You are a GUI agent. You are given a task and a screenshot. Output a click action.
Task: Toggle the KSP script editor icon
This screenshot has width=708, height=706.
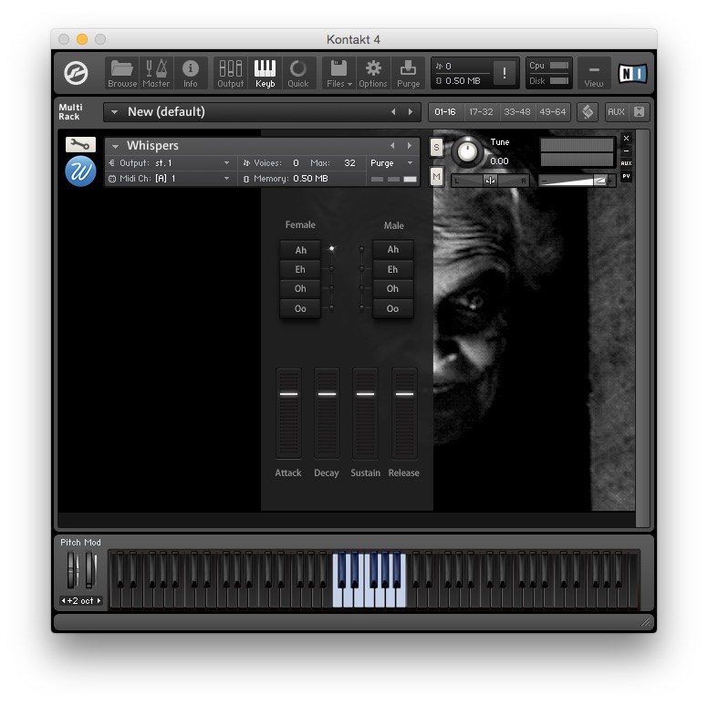click(588, 112)
